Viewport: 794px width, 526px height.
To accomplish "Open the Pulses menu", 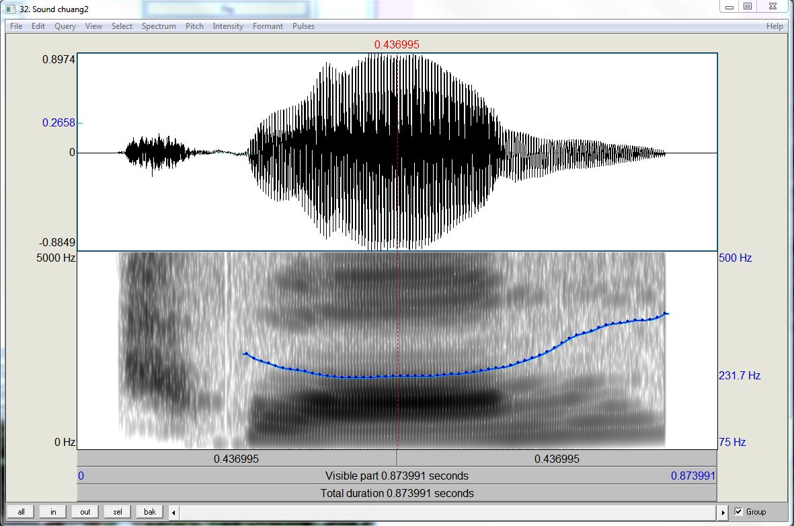I will coord(303,26).
